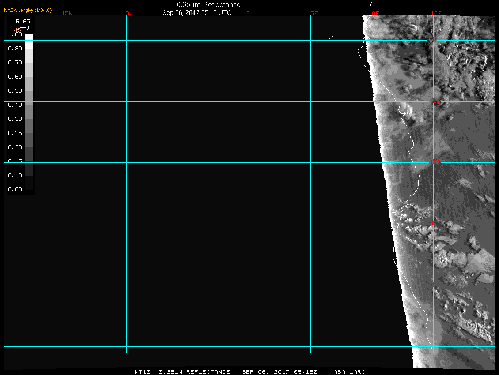Click the 1.00 label at the colorbar top
The height and width of the screenshot is (375, 499).
[15, 34]
